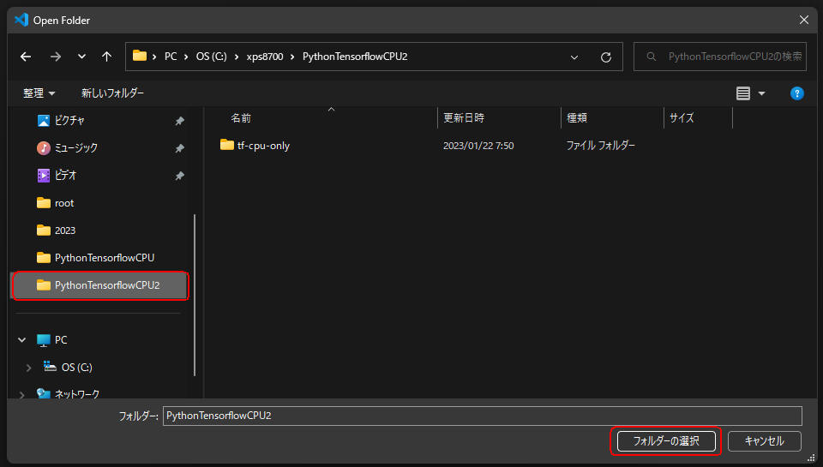
Task: Change the view layout icon
Action: 742,93
